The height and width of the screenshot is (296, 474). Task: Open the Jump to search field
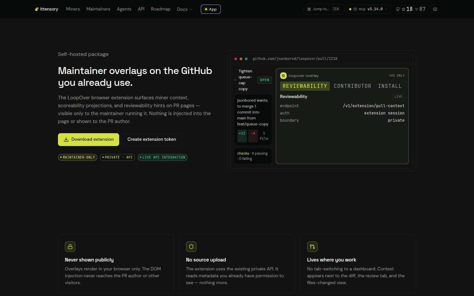324,9
